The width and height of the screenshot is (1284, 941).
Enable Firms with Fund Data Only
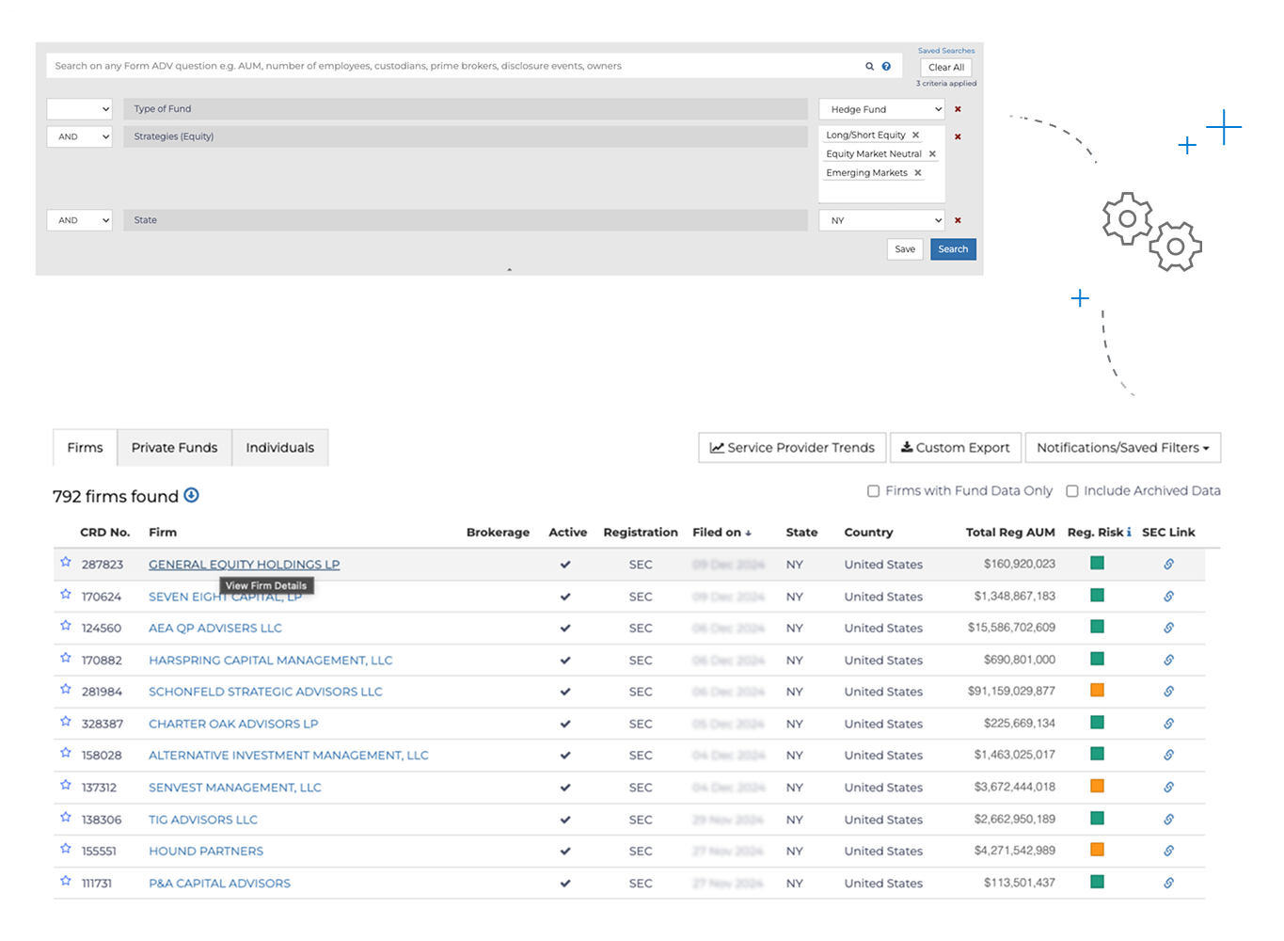tap(873, 491)
